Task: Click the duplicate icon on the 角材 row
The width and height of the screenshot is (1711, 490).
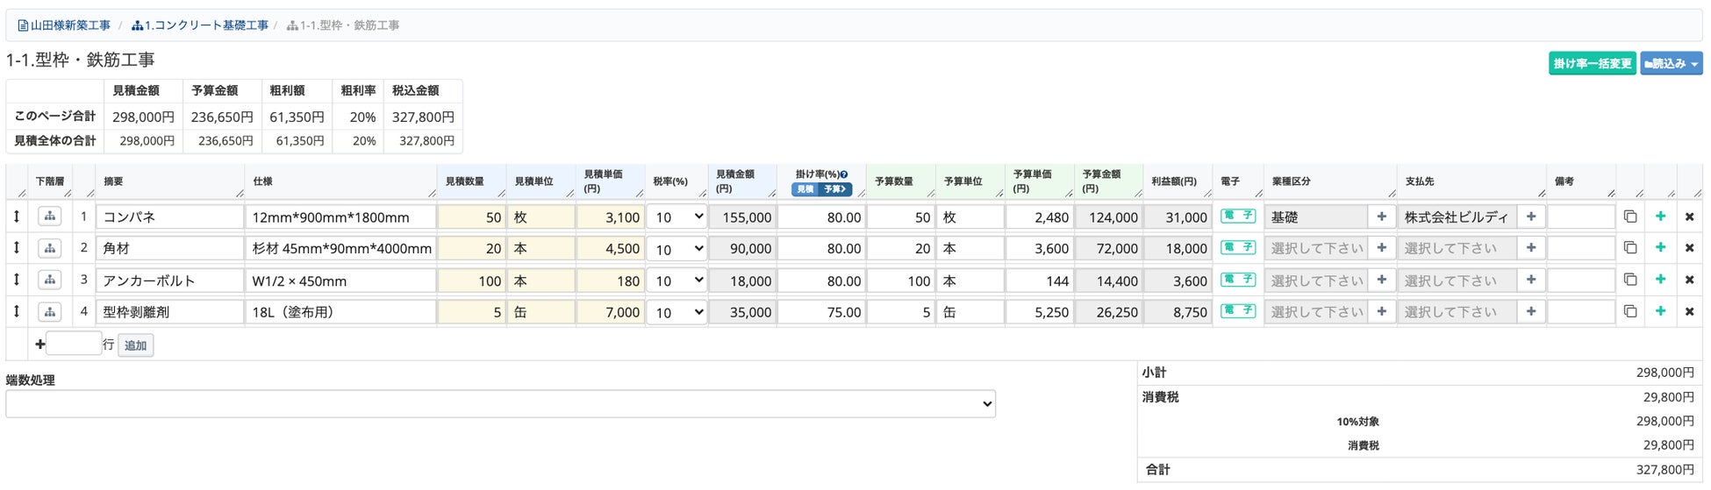Action: [x=1629, y=248]
